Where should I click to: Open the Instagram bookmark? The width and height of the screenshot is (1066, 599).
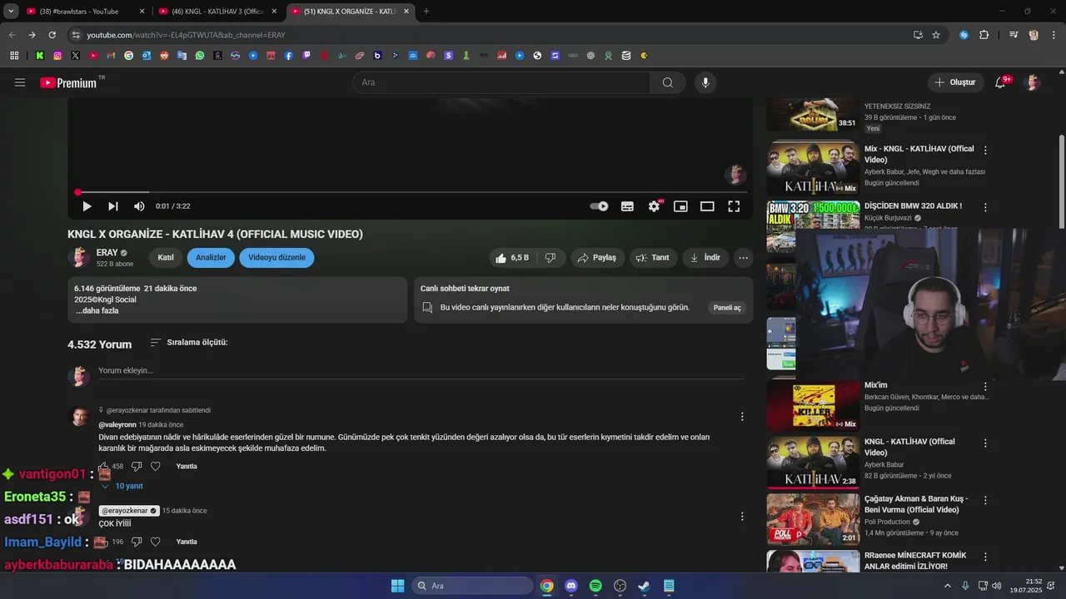pyautogui.click(x=57, y=56)
